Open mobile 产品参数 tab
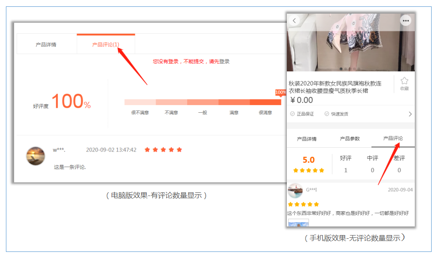Image resolution: width=438 pixels, height=256 pixels. pyautogui.click(x=350, y=139)
